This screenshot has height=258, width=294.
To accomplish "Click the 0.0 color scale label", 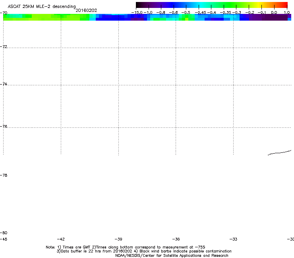I will 274,13.
